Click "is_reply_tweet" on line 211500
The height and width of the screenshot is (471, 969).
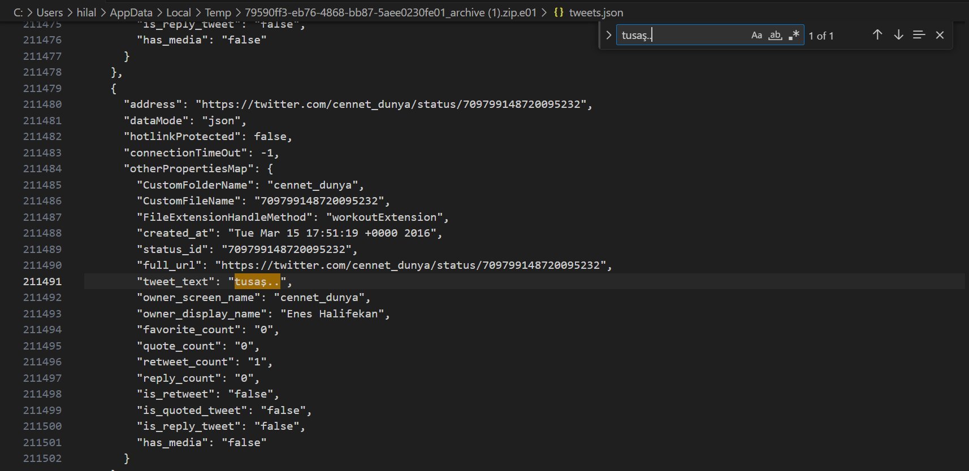[x=189, y=426]
